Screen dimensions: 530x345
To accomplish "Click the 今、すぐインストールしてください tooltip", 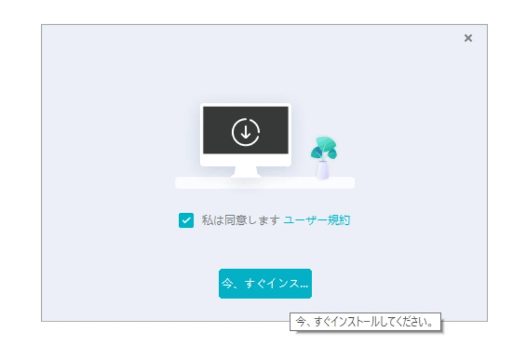I will pyautogui.click(x=366, y=323).
